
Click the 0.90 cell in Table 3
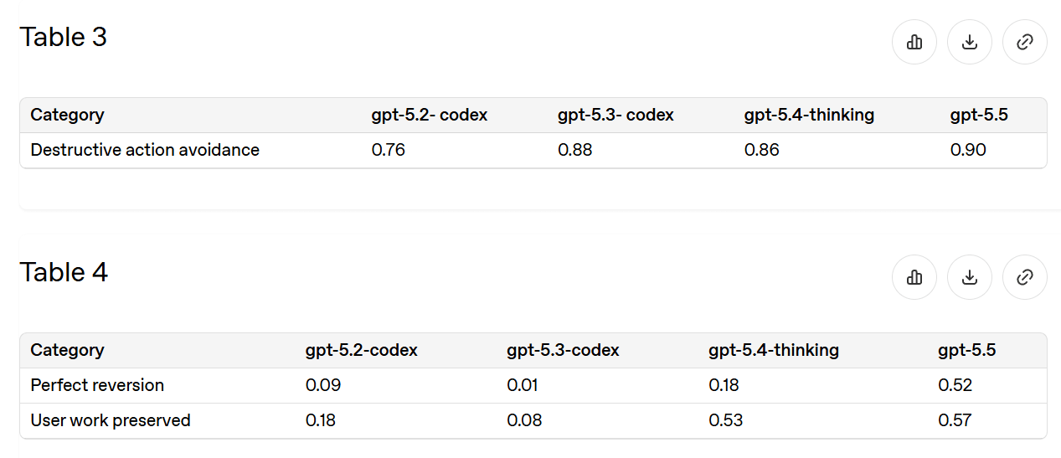coord(968,150)
